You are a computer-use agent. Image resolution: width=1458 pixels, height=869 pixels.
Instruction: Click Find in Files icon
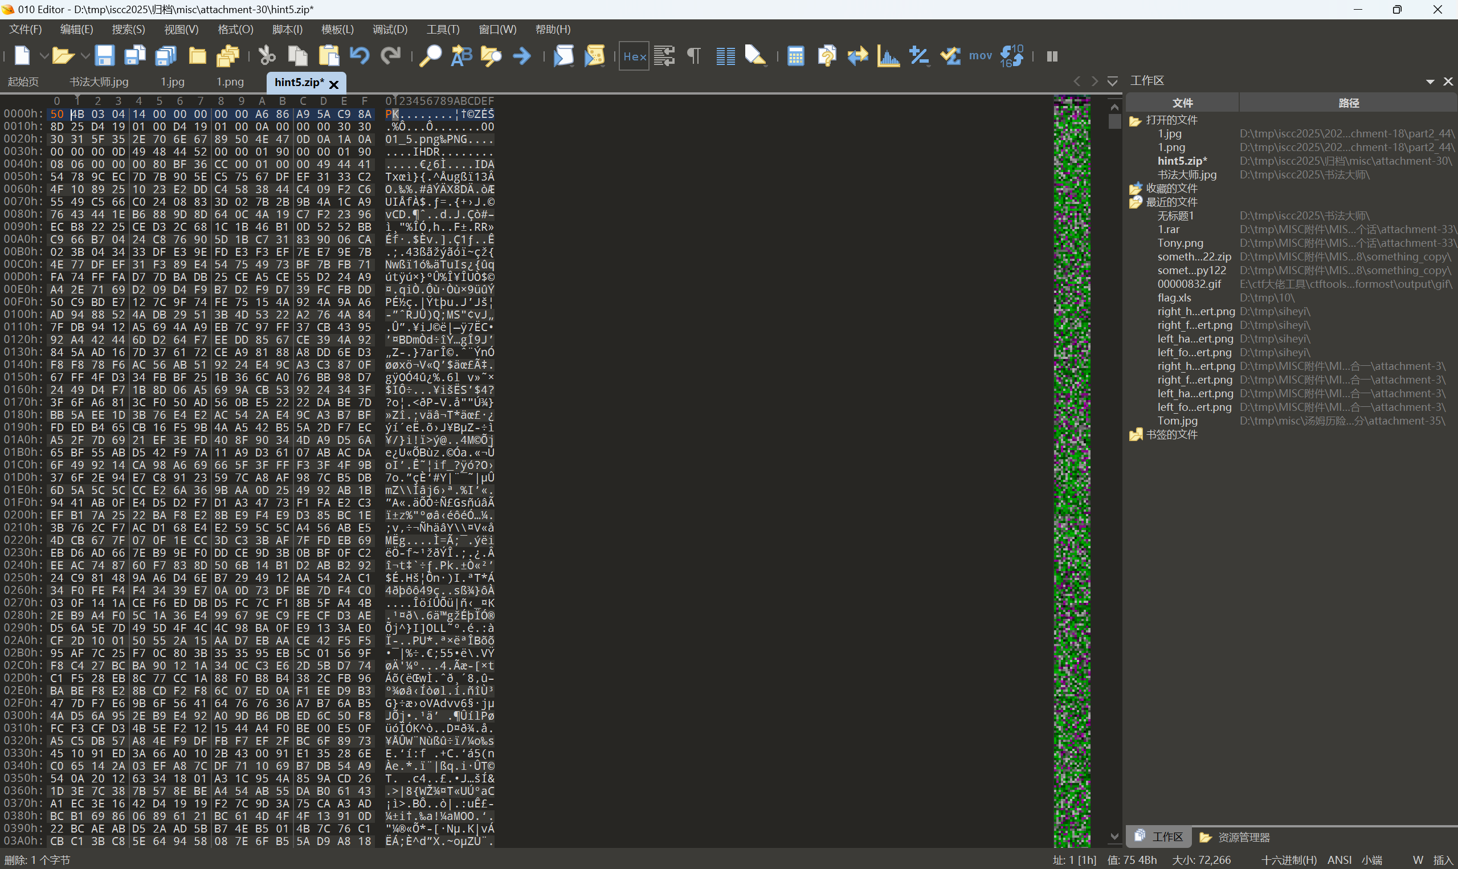coord(491,56)
